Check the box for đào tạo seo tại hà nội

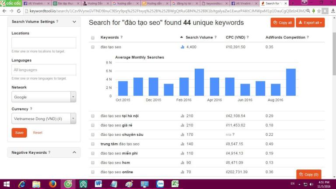click(x=93, y=116)
